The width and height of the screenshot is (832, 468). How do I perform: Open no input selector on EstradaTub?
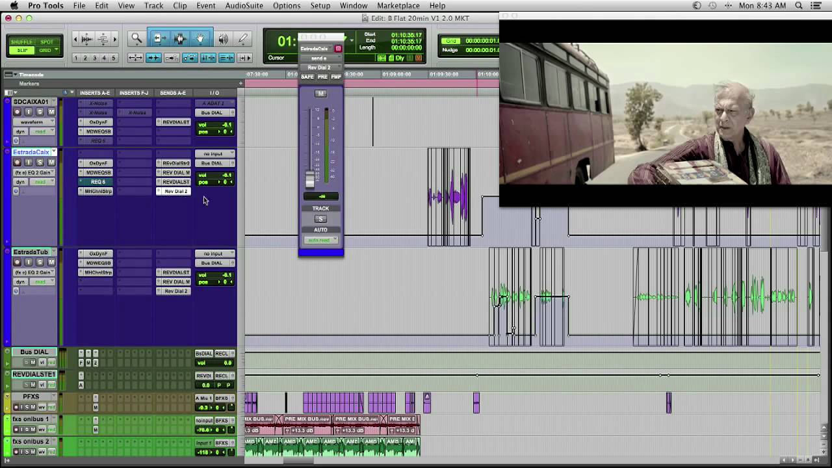coord(214,253)
